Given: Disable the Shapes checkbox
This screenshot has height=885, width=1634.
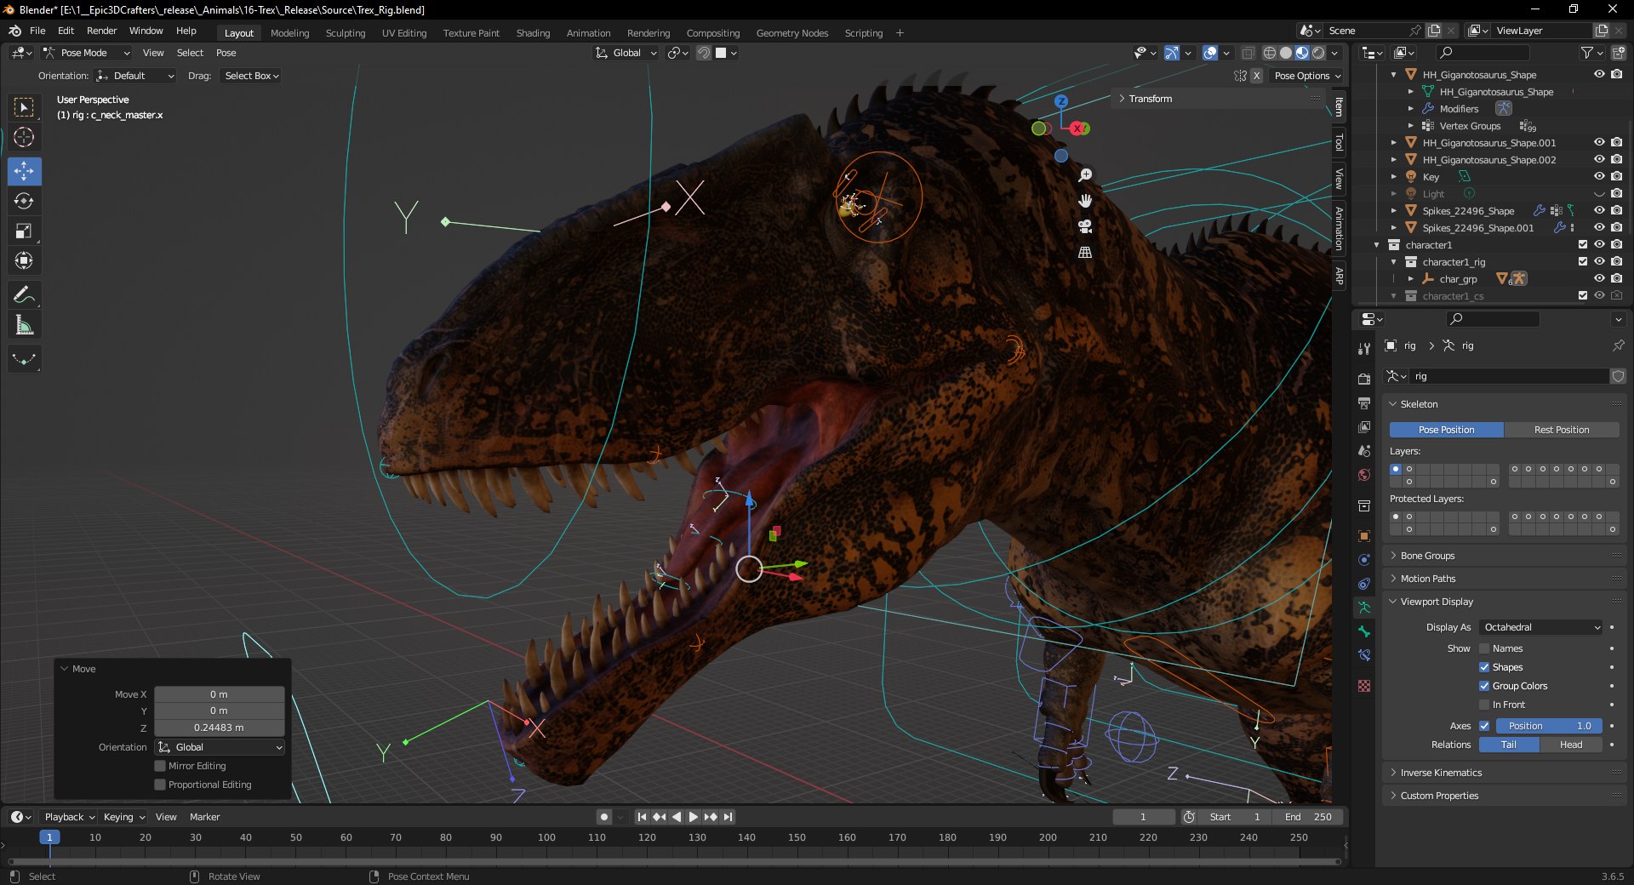Looking at the screenshot, I should tap(1484, 667).
